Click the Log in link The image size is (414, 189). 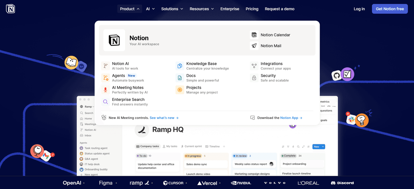click(359, 9)
